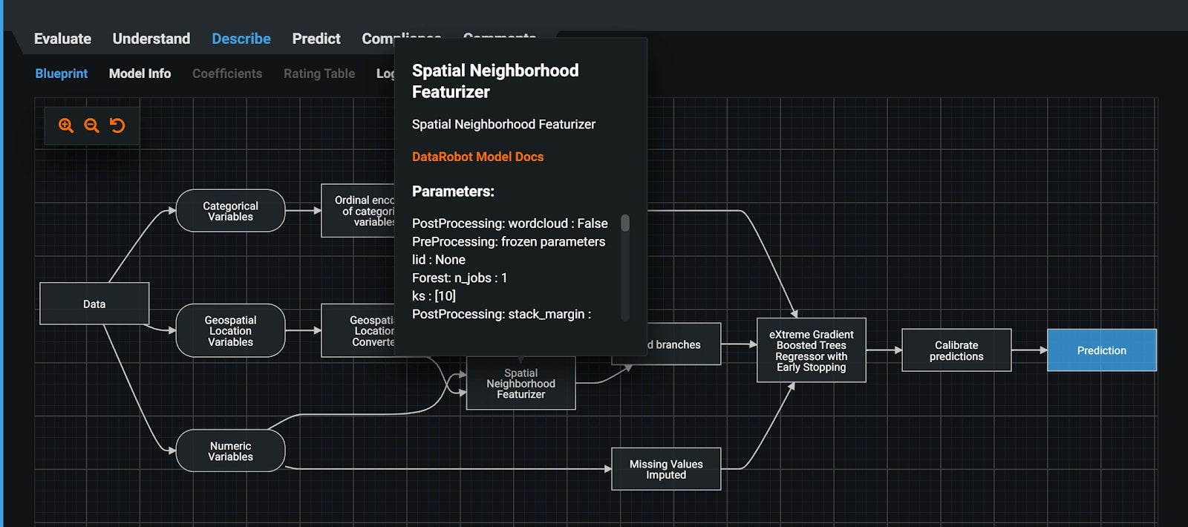The image size is (1188, 527).
Task: Select the Numeric Variables node
Action: click(230, 451)
